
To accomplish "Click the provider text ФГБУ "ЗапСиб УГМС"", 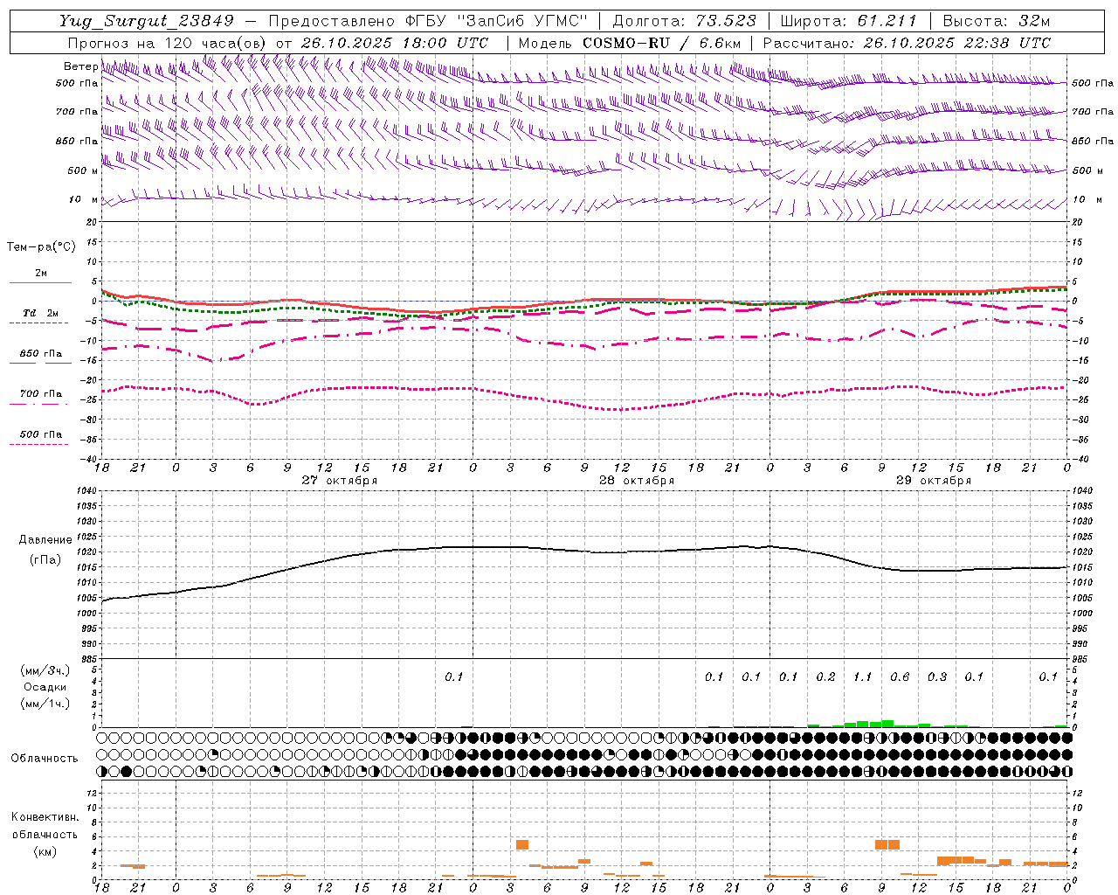I will (x=497, y=21).
